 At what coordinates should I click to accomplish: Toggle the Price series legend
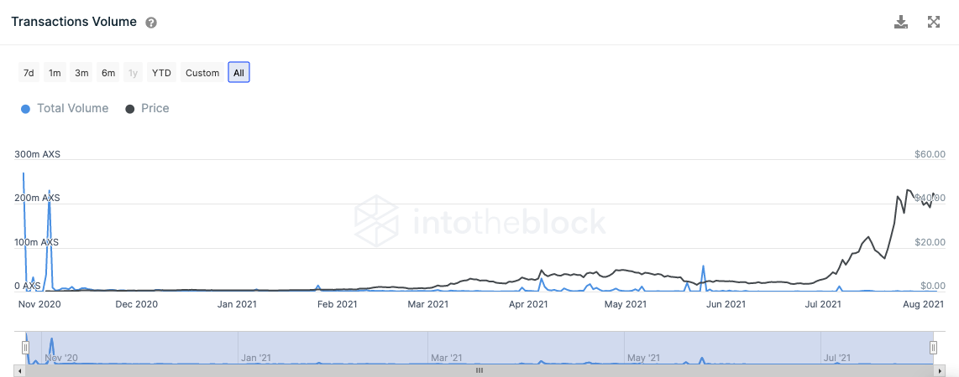[155, 108]
